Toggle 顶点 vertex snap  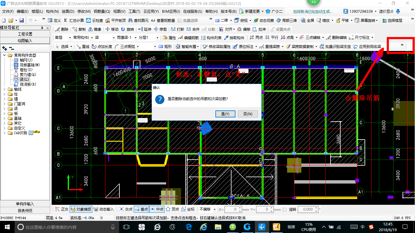(x=172, y=209)
